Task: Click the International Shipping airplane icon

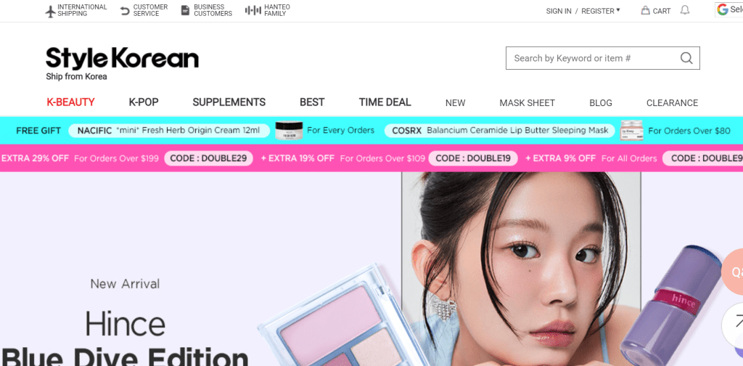Action: pyautogui.click(x=50, y=12)
